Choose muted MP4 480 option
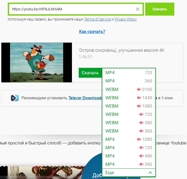The height and width of the screenshot is (179, 187). [x=129, y=156]
